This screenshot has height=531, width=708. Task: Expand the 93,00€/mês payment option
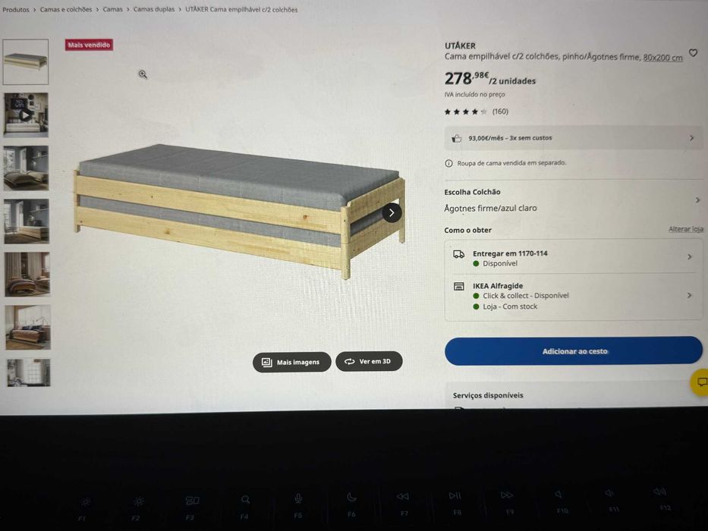(573, 138)
